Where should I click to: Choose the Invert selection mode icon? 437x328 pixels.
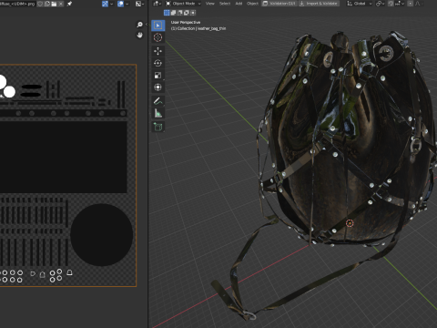(x=187, y=13)
